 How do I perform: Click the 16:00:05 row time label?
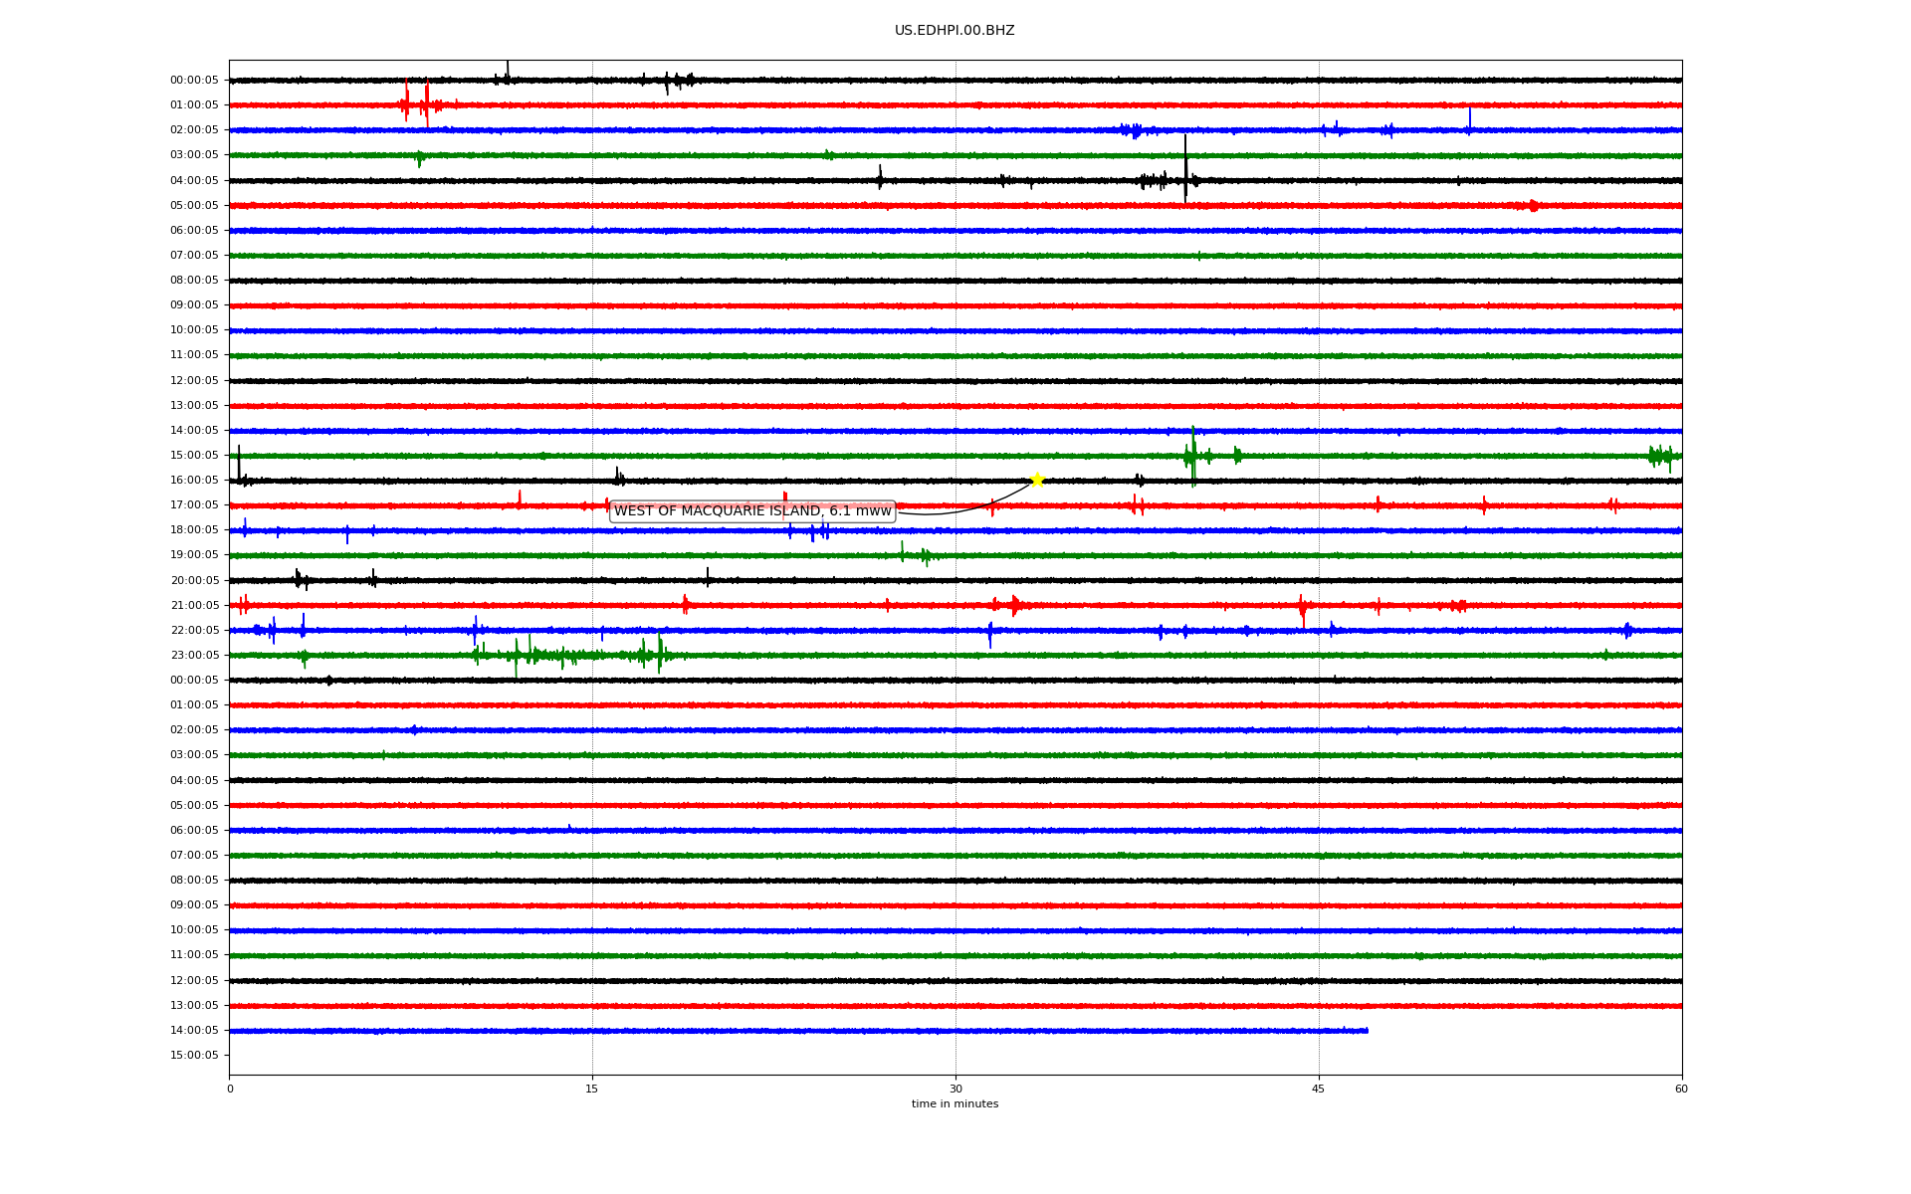[x=194, y=481]
